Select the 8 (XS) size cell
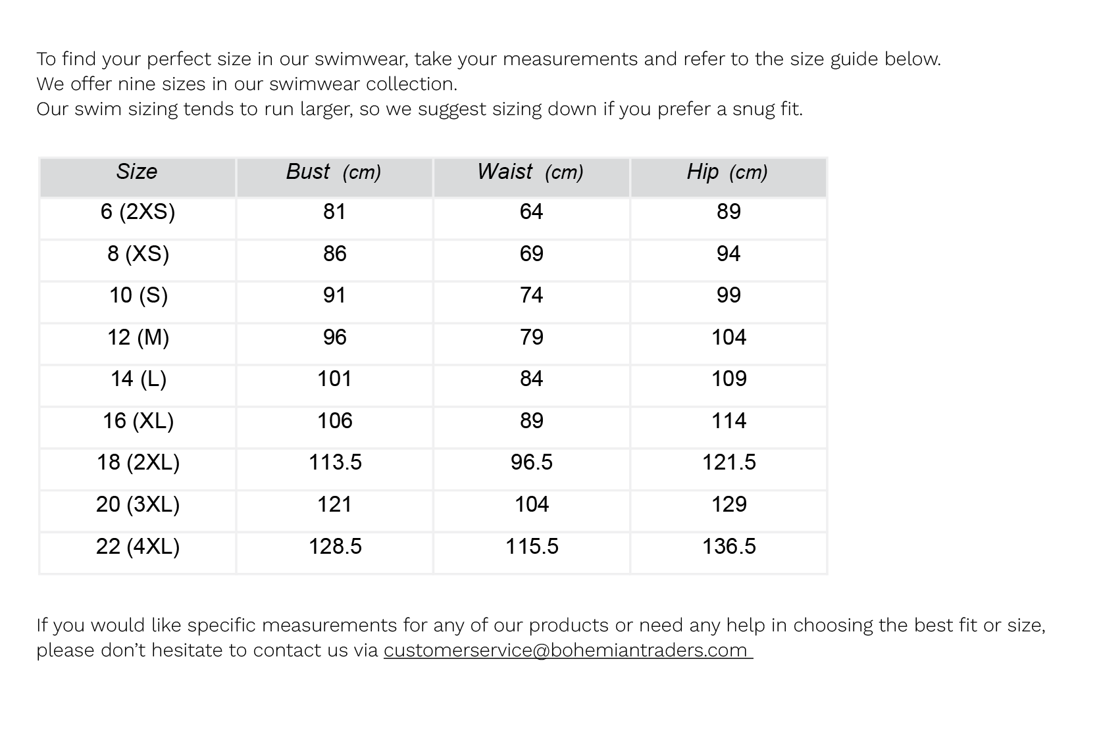 pos(138,254)
